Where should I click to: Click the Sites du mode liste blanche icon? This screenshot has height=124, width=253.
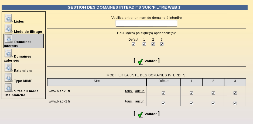point(9,88)
